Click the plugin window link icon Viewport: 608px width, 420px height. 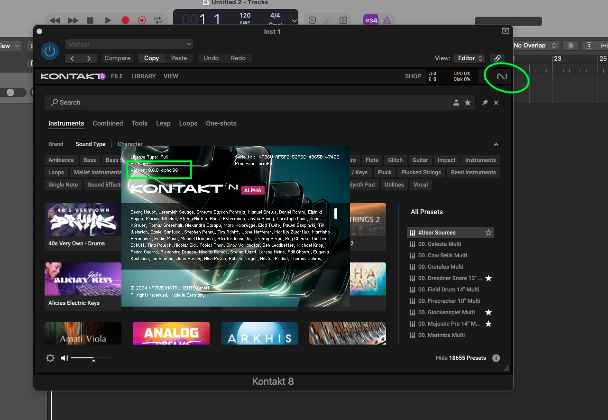tap(497, 58)
